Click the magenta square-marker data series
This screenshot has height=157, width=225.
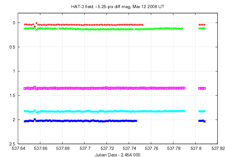click(x=115, y=88)
